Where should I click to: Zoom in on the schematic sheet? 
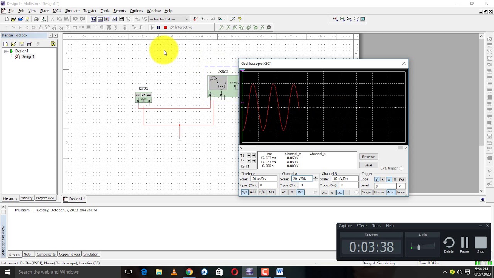tap(335, 19)
